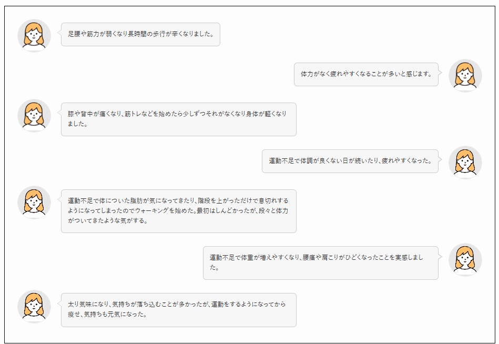Click speech bubble about 長時間の歩行が辛くなりました
Screen dimensions: 499x344
[140, 35]
